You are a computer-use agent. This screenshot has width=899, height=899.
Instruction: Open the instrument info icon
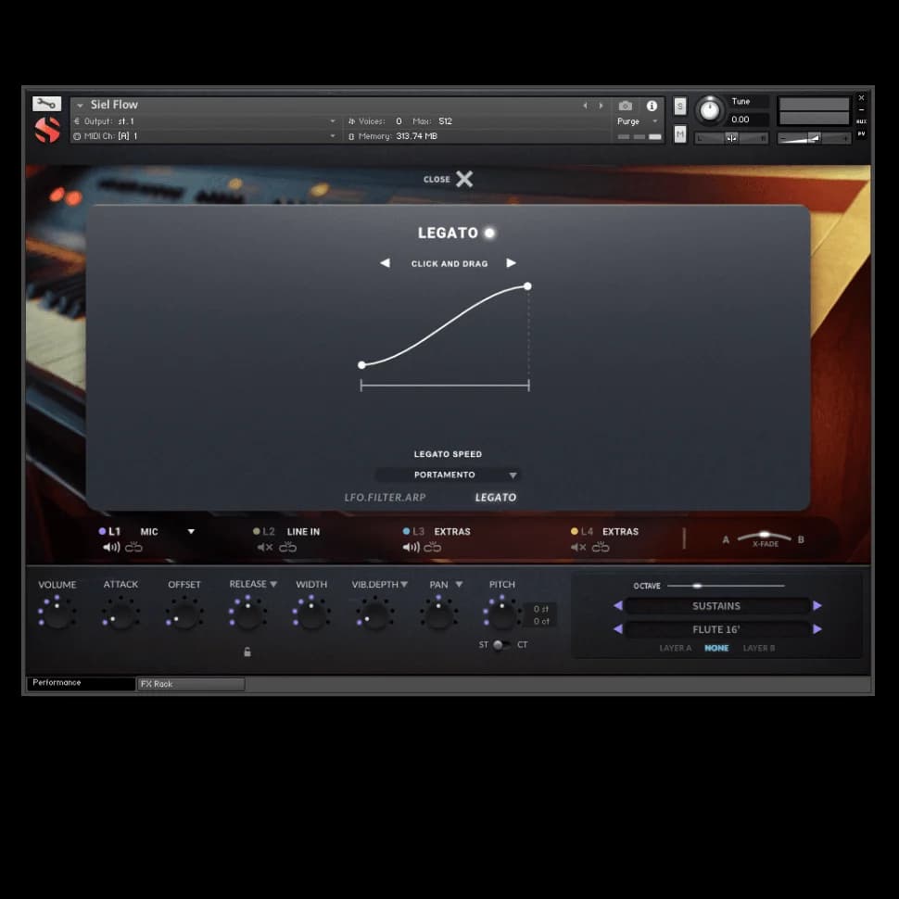652,106
